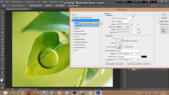Select the Eraser tool
169x95 pixels.
pos(2,45)
